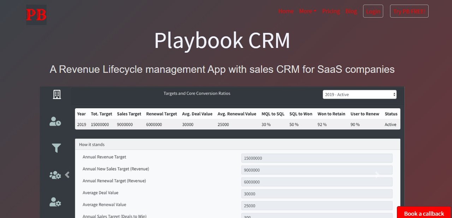Open the user settings icon in sidebar

55,202
